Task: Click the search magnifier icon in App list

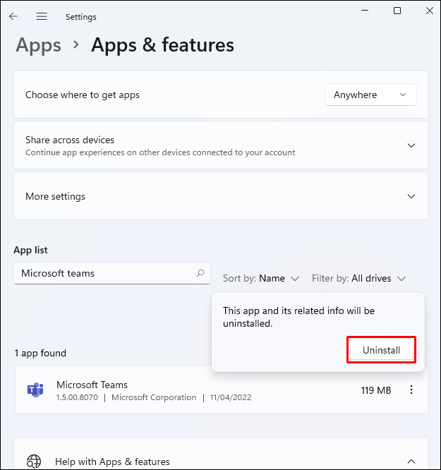Action: click(200, 273)
